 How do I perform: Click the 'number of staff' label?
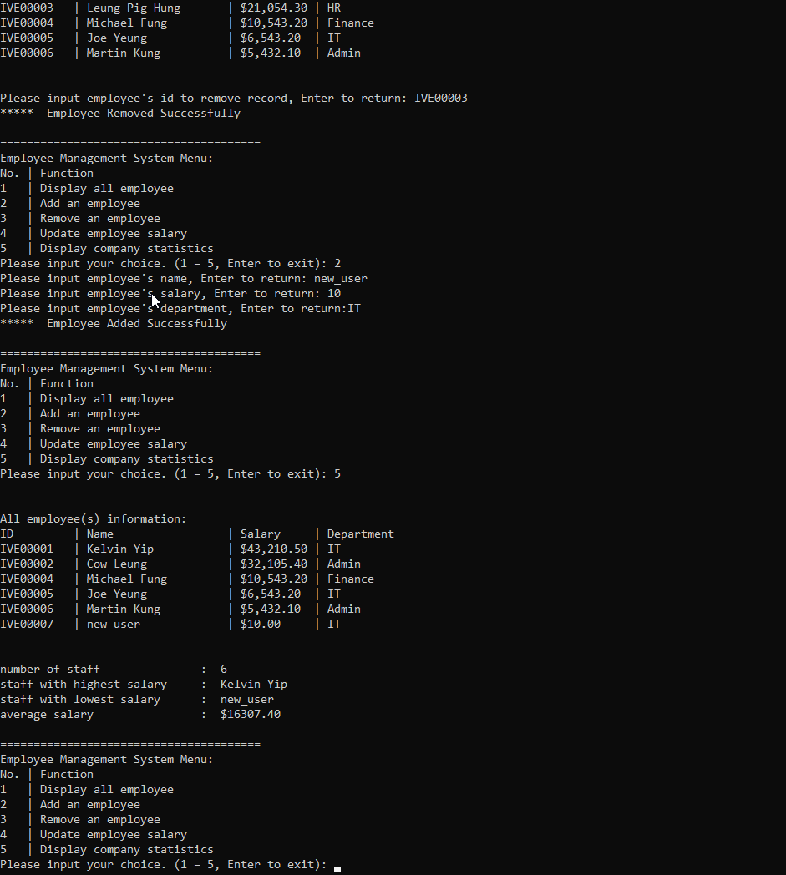pos(50,670)
